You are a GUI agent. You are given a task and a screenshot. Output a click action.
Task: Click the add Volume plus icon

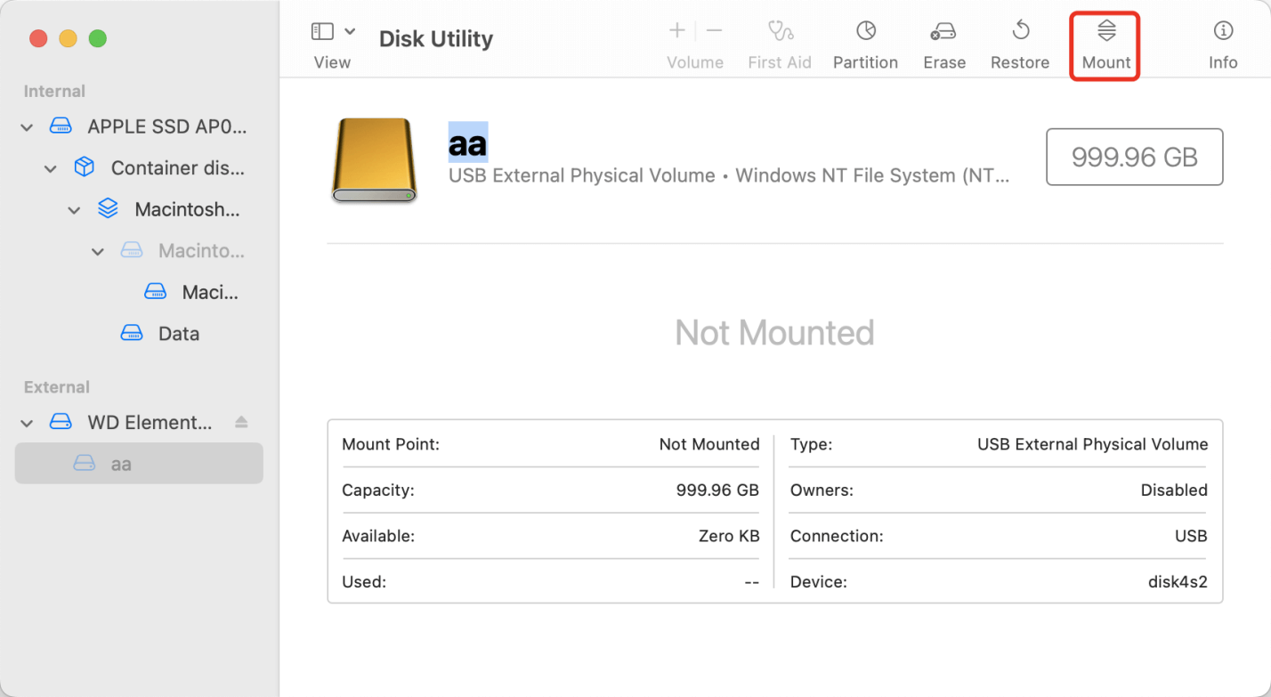676,29
